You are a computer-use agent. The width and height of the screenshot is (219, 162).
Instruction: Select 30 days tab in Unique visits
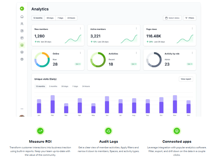[x=65, y=86]
